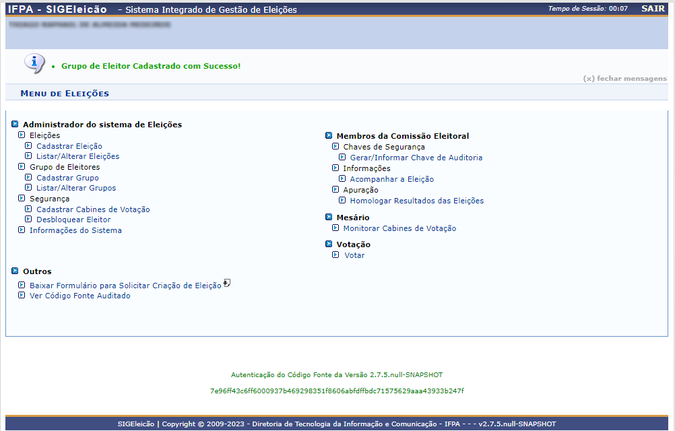Click the arrow icon beside Eleições group

click(x=22, y=135)
